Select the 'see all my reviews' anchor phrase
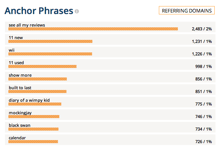 tap(27, 25)
